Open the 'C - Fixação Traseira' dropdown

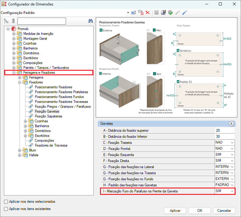coord(232,143)
